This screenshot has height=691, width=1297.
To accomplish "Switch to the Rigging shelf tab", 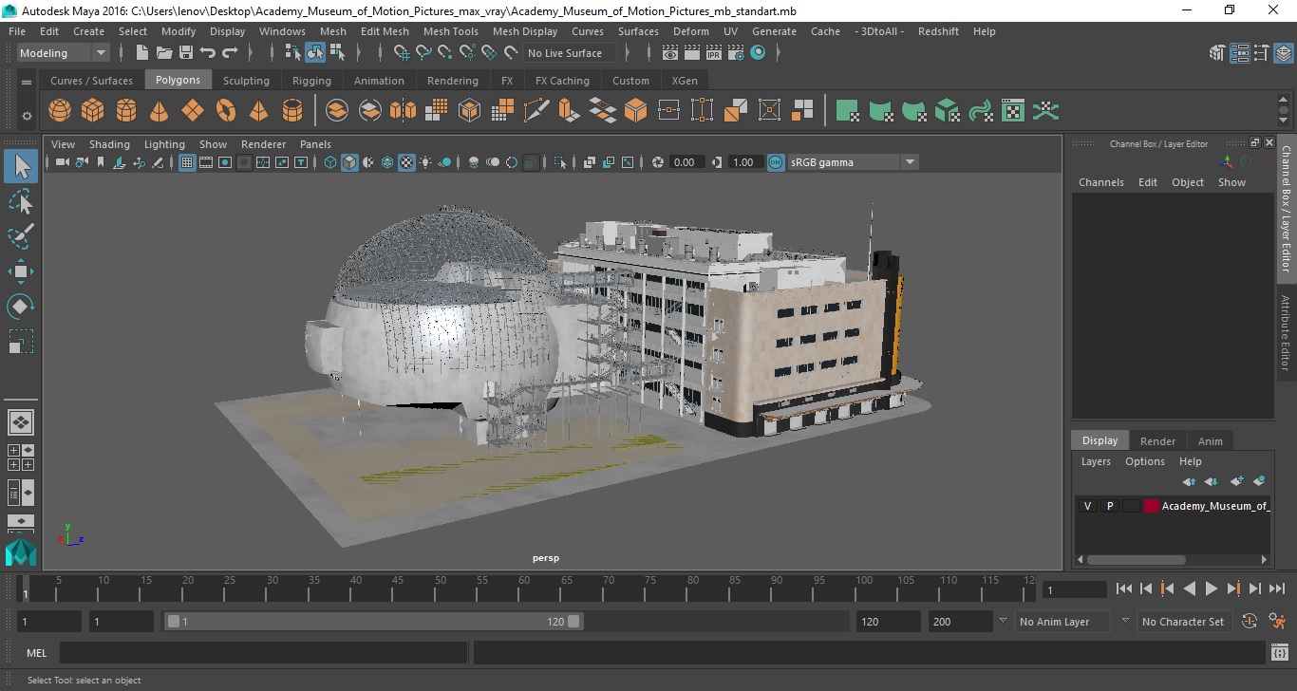I will 311,81.
